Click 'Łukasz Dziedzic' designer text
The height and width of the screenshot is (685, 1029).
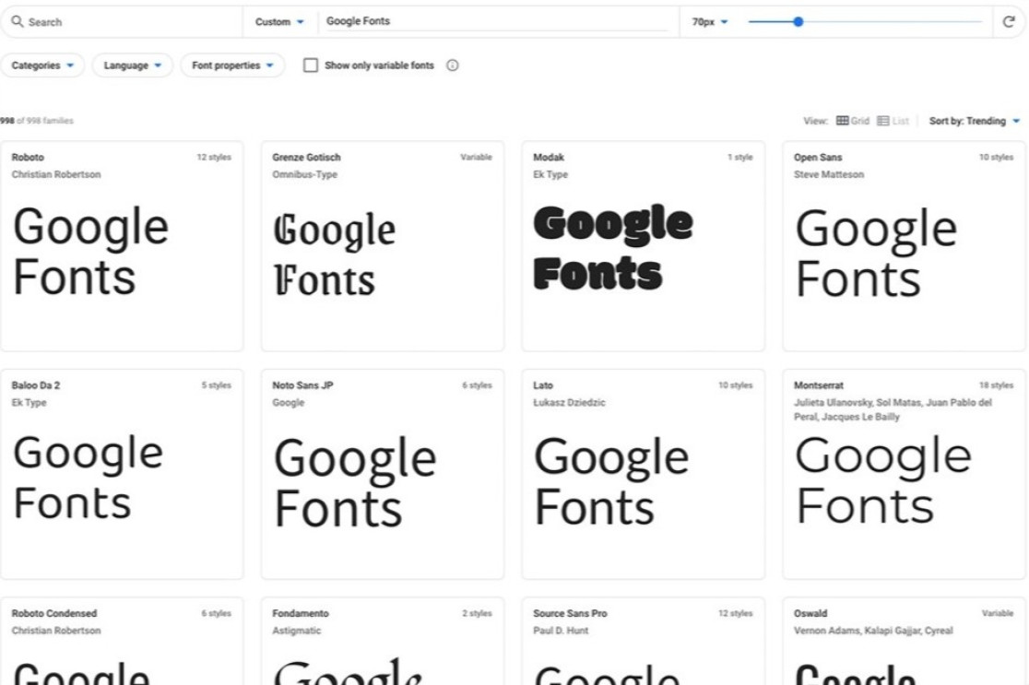coord(569,402)
